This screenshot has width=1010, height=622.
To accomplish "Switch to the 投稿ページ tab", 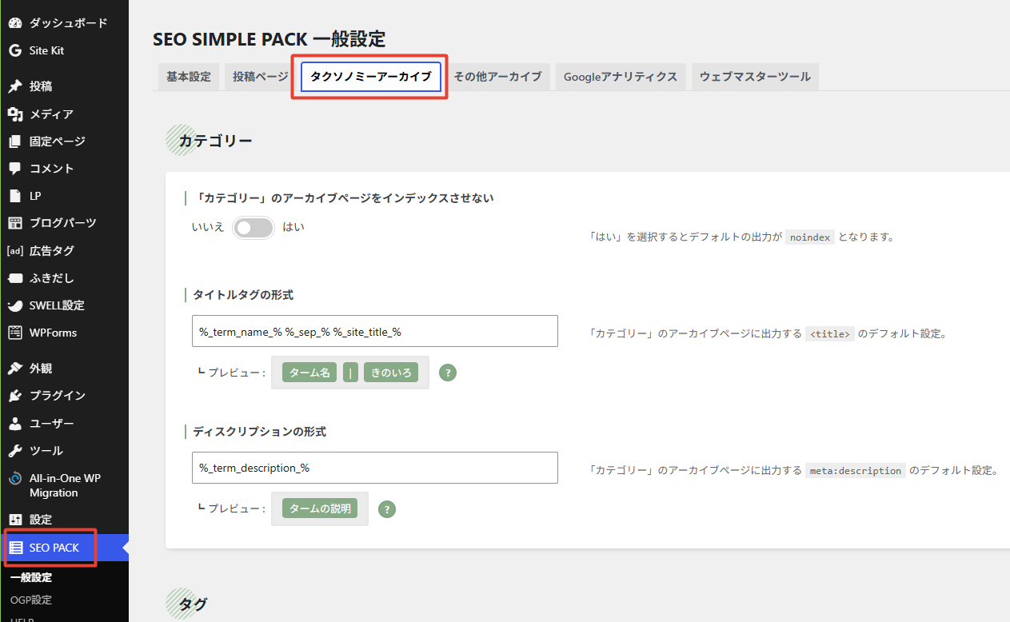I will (x=260, y=77).
